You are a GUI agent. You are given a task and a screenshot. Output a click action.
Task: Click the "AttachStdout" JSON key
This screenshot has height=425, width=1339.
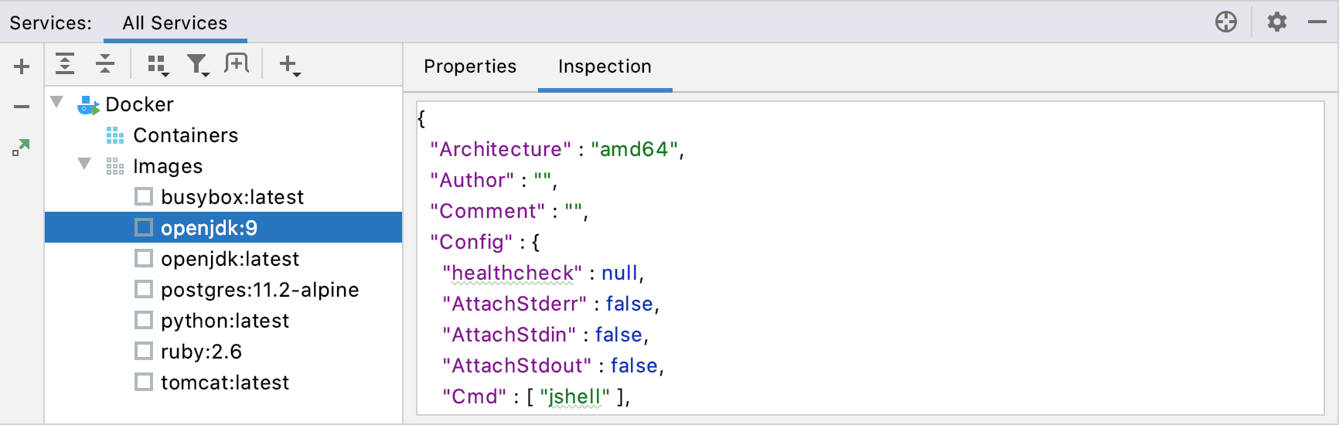click(x=517, y=365)
